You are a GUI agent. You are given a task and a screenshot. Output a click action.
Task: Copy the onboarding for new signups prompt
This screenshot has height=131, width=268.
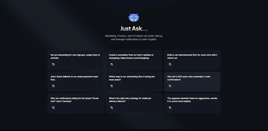click(x=53, y=64)
